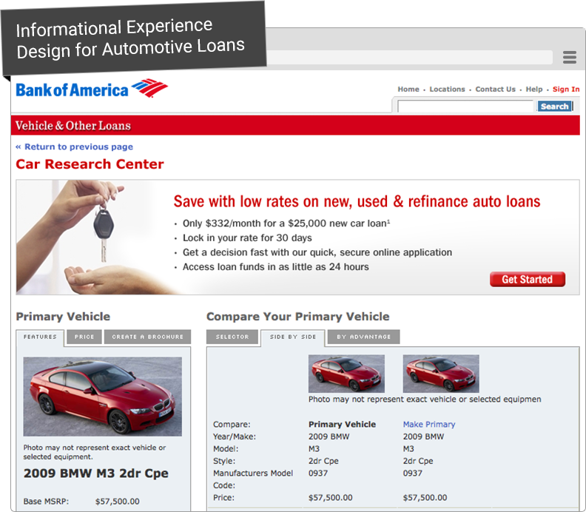Click the red Get Started button
The width and height of the screenshot is (586, 512).
coord(528,279)
